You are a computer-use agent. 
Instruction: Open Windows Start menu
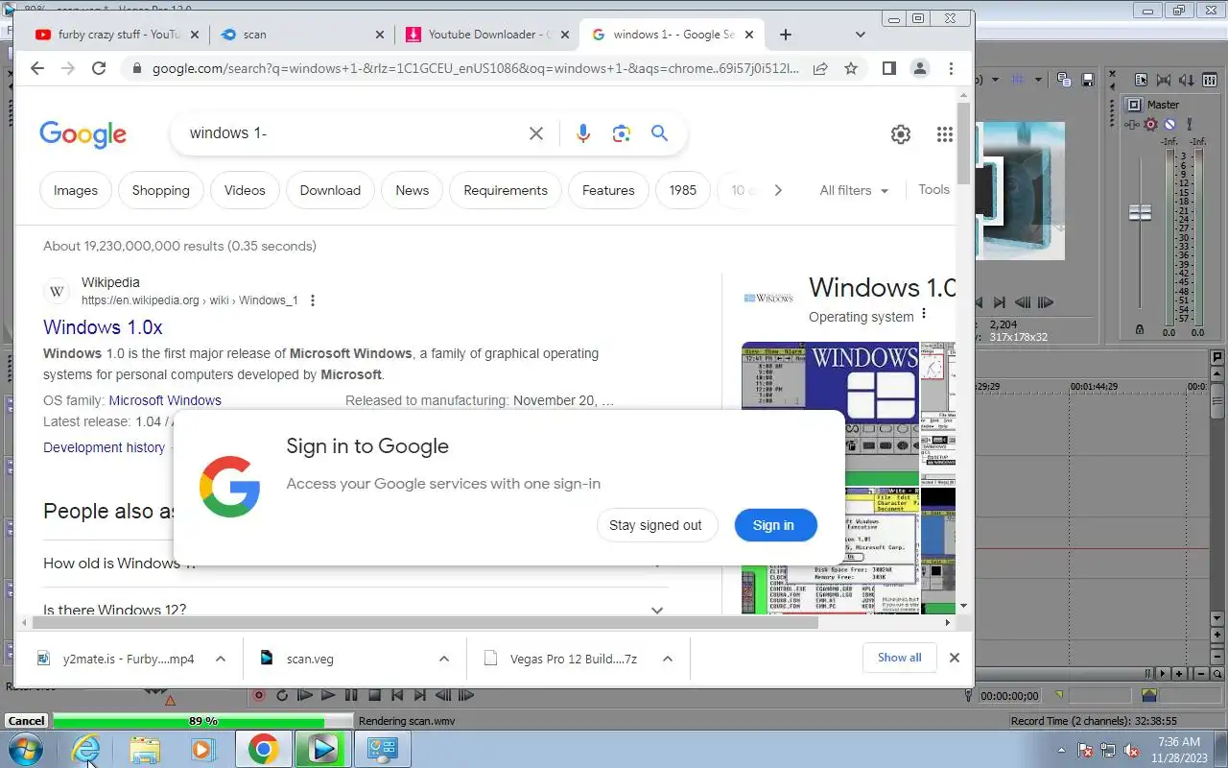[24, 750]
